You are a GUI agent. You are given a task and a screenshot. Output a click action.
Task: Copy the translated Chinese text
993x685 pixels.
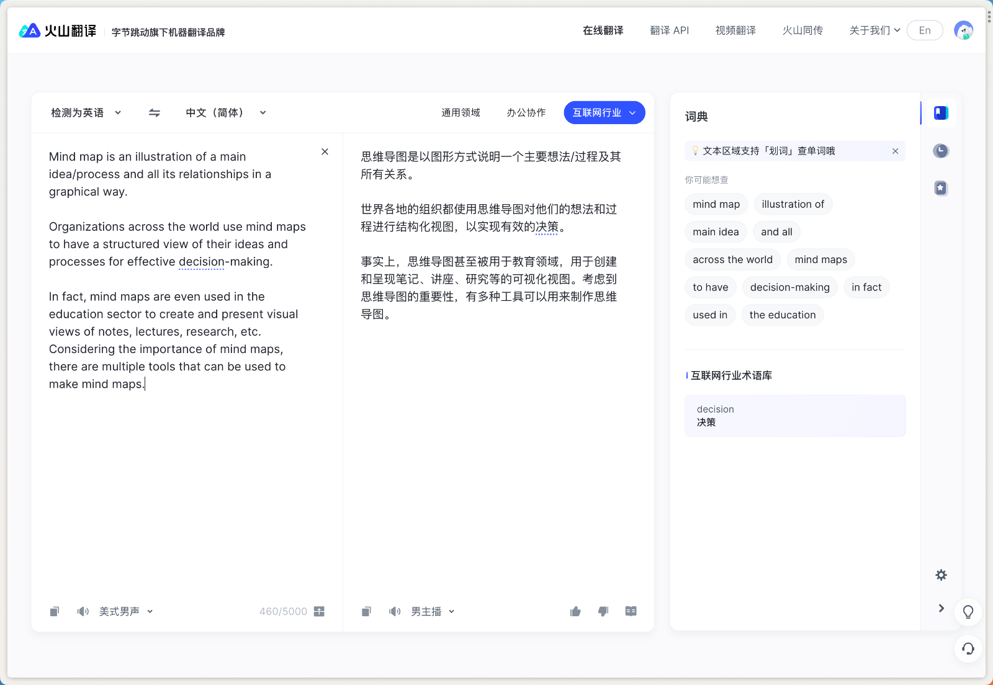coord(366,612)
